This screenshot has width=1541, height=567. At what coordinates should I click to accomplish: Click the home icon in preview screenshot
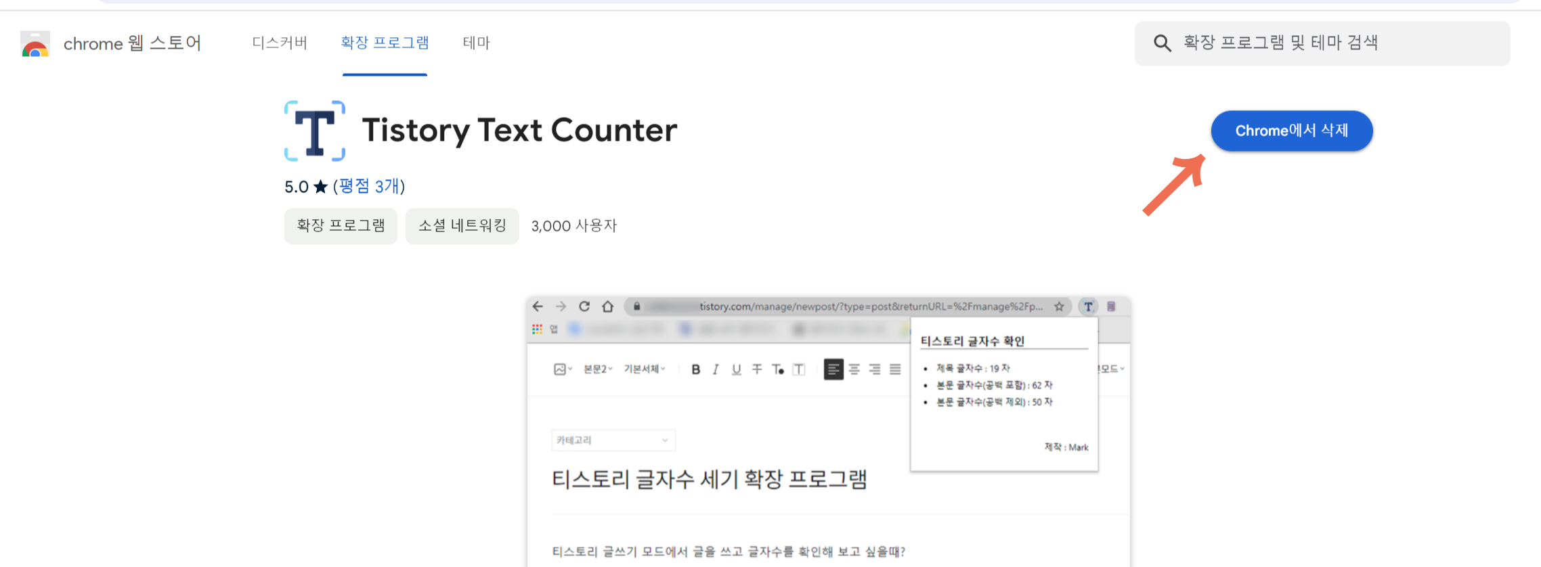608,307
